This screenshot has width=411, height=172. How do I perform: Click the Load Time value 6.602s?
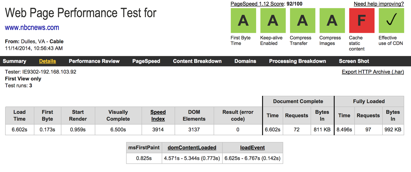click(20, 130)
